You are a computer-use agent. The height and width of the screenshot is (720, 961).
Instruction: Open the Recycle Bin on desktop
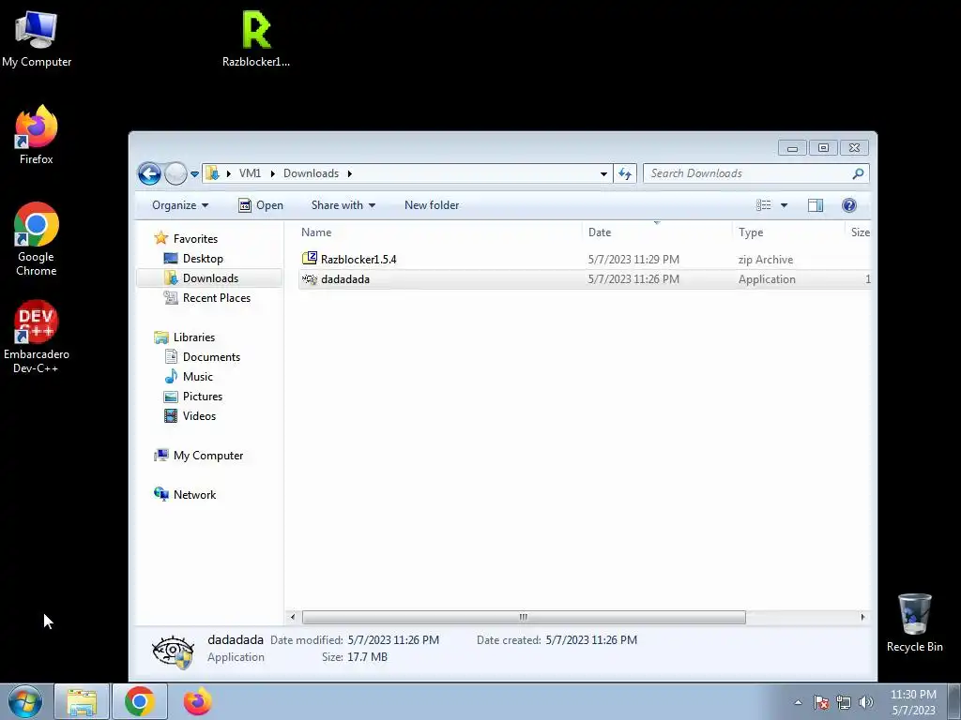[914, 623]
